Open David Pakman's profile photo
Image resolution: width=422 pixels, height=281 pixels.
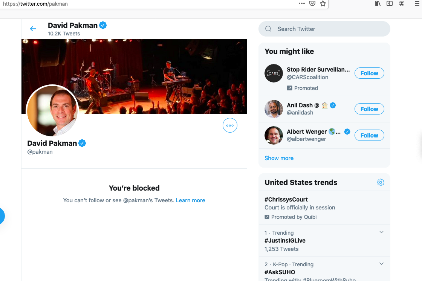point(52,111)
